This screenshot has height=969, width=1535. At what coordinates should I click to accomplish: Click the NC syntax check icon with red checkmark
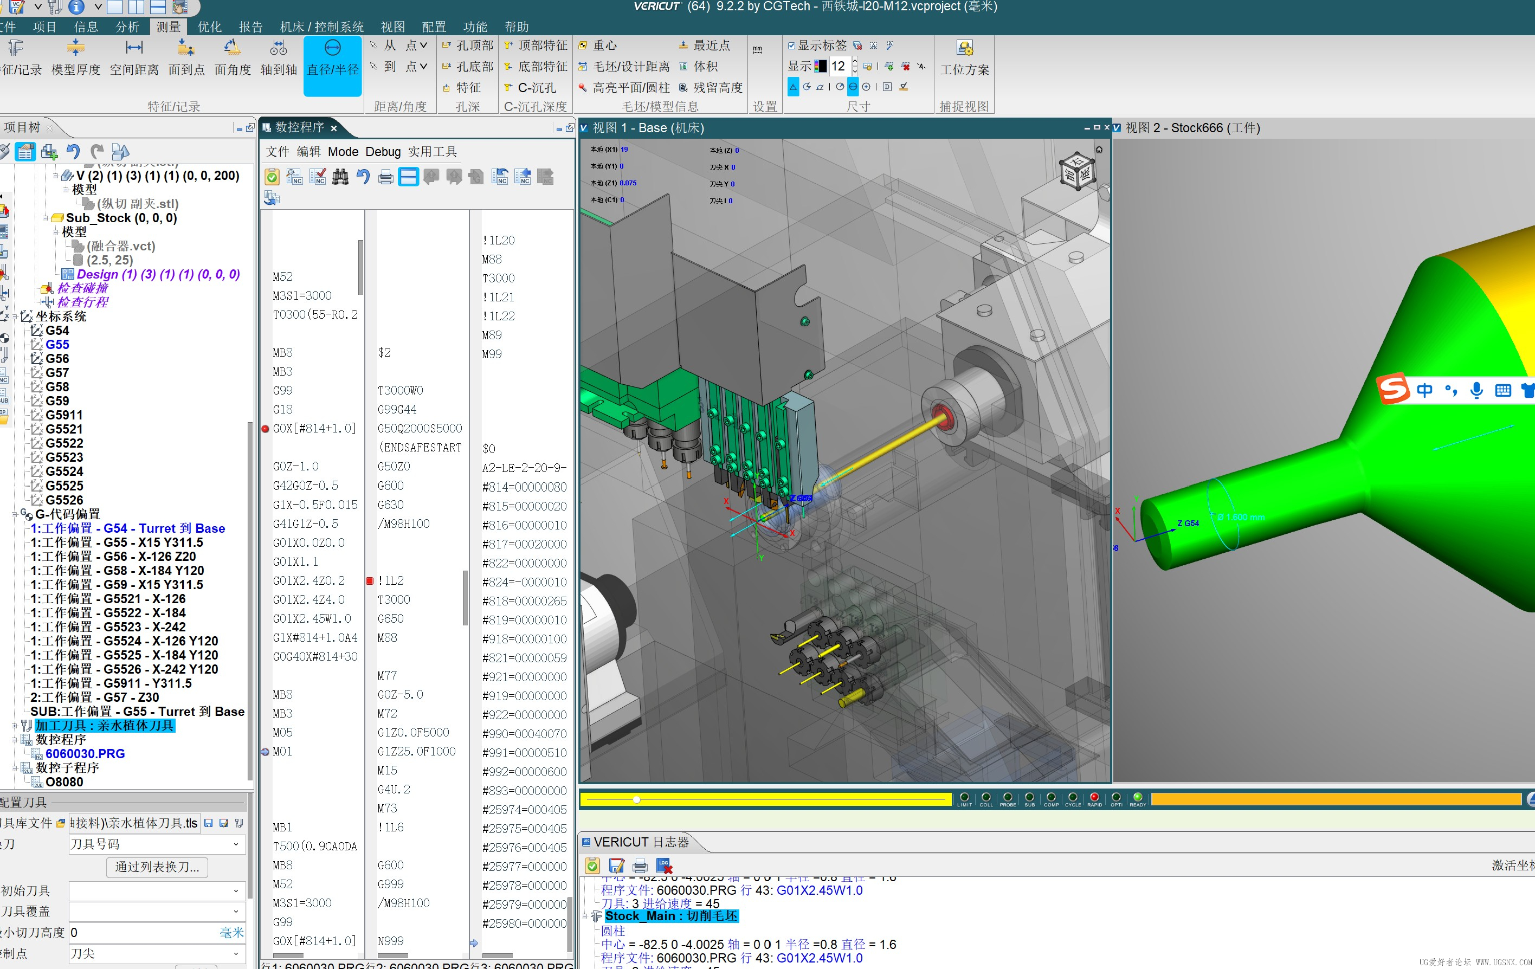(318, 177)
